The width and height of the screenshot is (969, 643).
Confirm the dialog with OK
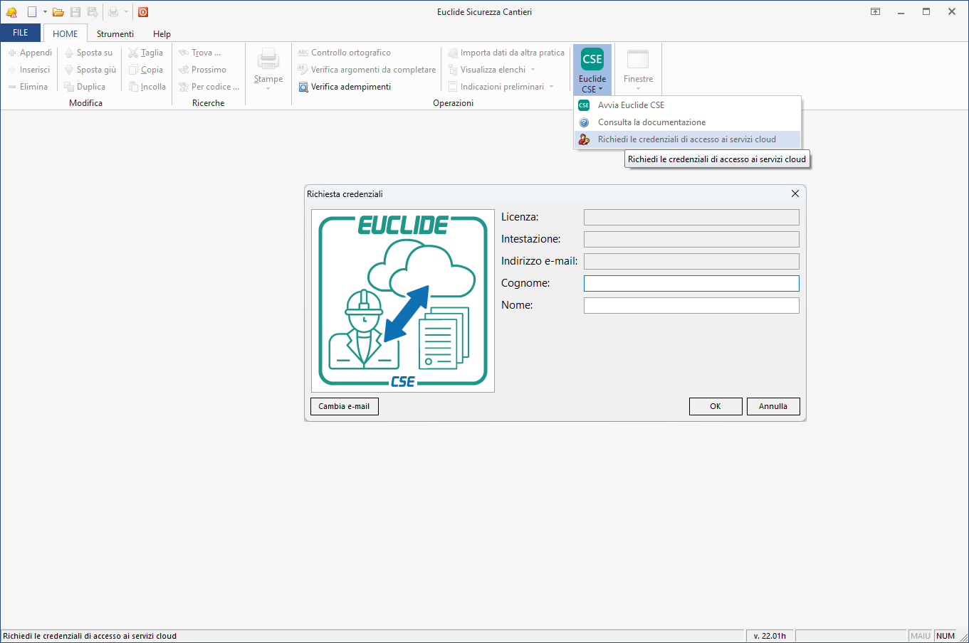[x=716, y=406]
